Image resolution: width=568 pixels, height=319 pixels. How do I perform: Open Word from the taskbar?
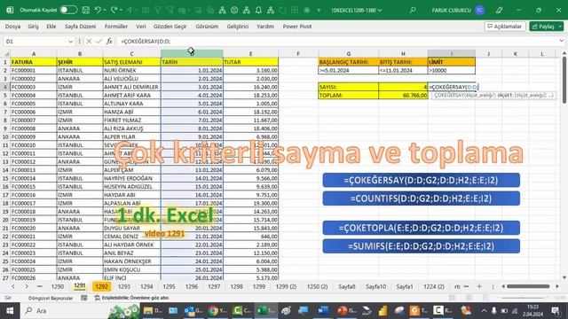pos(322,311)
